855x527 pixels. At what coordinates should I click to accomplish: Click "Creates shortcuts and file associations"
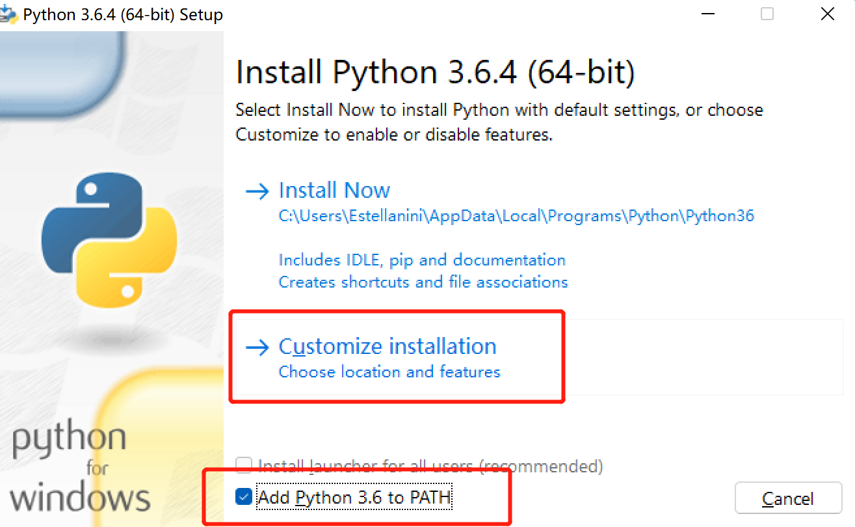(423, 282)
